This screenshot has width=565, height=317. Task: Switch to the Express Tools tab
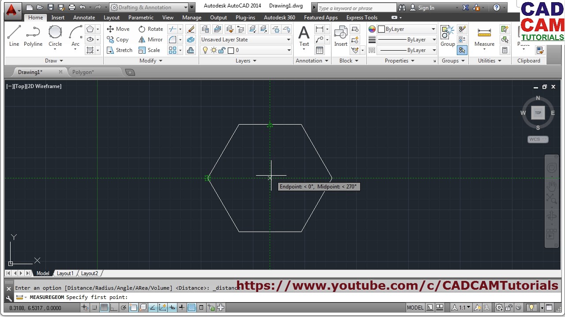coord(362,18)
